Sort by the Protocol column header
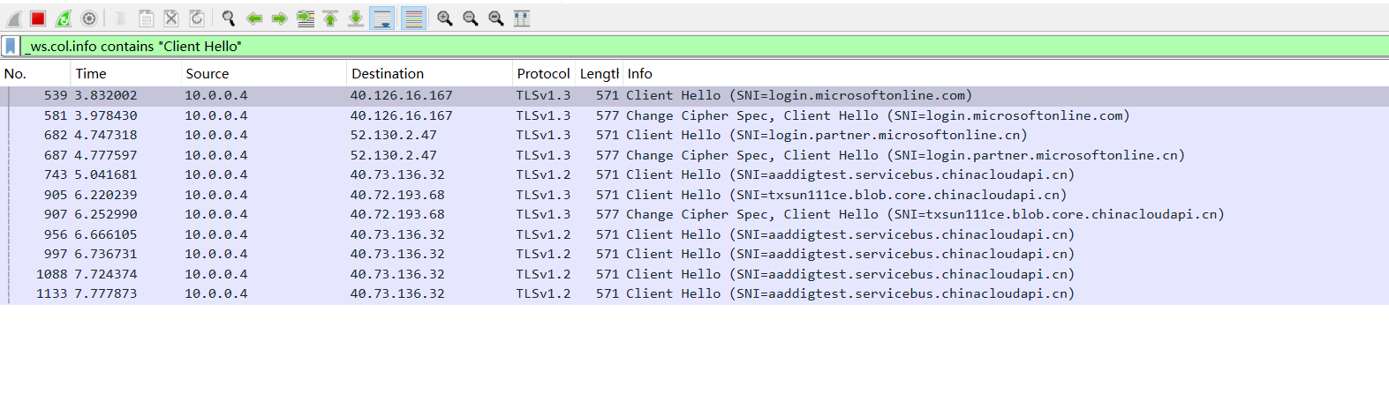Image resolution: width=1389 pixels, height=393 pixels. coord(544,74)
